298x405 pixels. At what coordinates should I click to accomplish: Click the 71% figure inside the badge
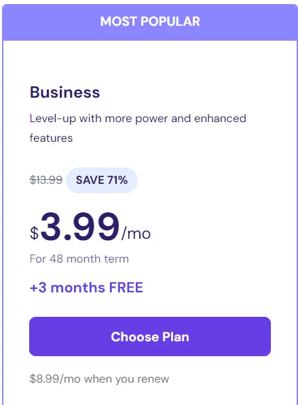[117, 180]
